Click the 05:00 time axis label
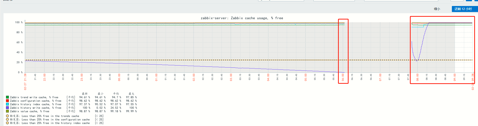 pos(306,77)
